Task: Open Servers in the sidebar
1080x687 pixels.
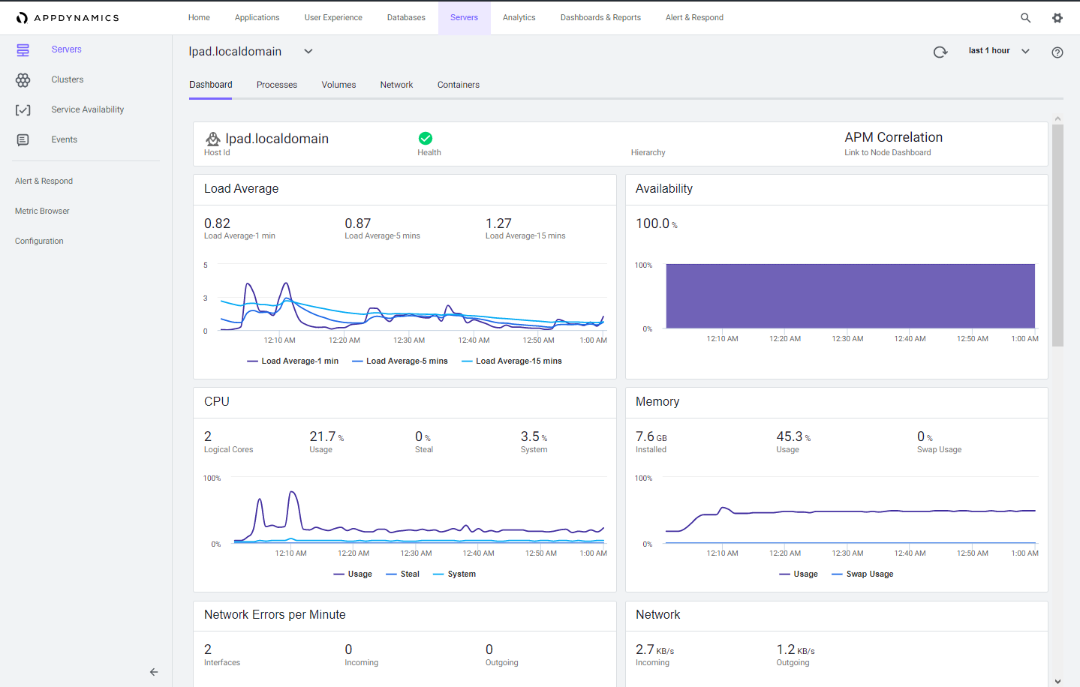Action: pyautogui.click(x=67, y=49)
